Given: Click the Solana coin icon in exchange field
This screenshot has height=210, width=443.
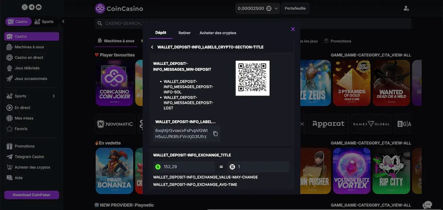Looking at the screenshot, I should coord(232,167).
